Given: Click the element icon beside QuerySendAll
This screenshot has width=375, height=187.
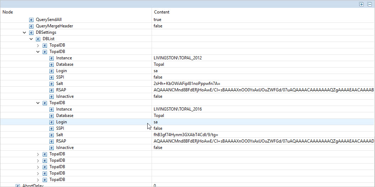Looking at the screenshot, I should [x=31, y=20].
